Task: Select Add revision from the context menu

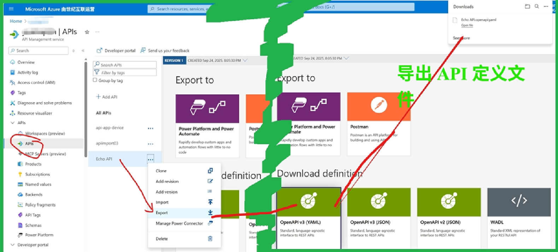Action: point(184,181)
